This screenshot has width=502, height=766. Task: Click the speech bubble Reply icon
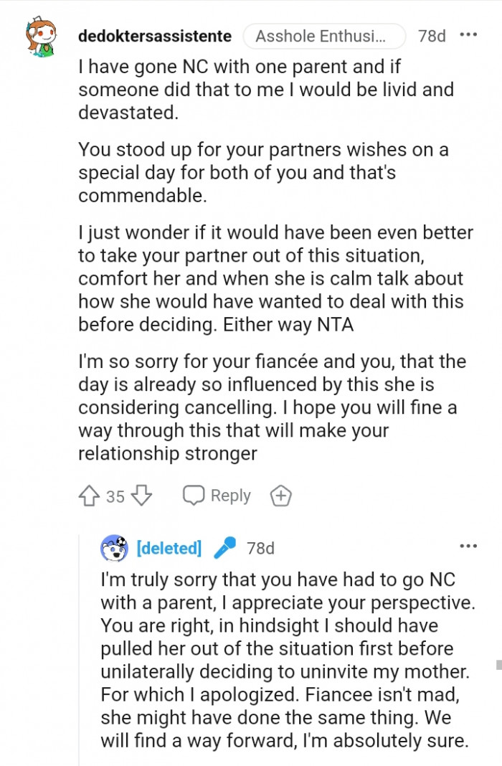click(x=194, y=496)
